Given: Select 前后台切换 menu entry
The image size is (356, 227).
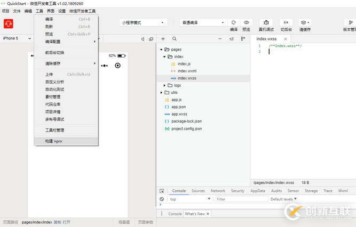Looking at the screenshot, I should tap(66, 53).
